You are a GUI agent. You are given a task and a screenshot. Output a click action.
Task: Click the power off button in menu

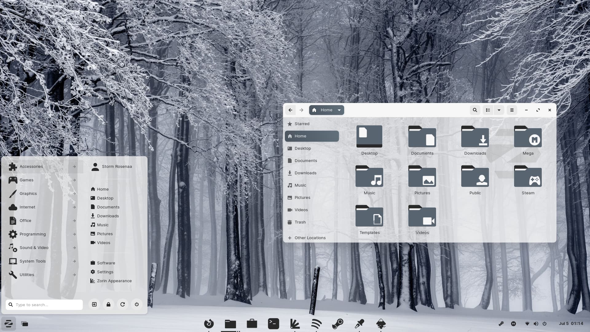coord(137,304)
